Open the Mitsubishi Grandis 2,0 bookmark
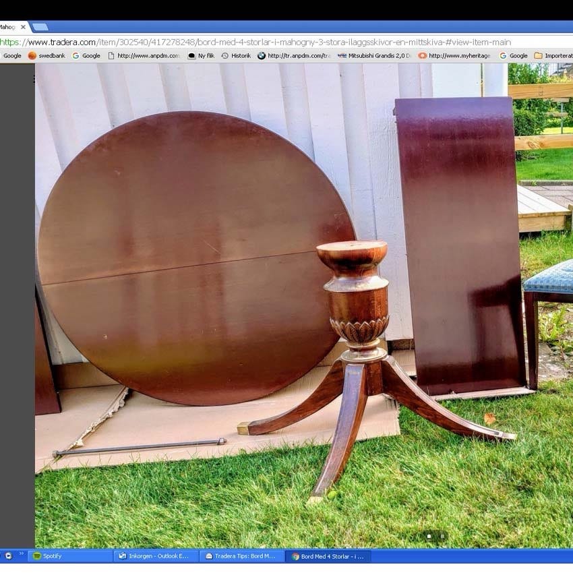Viewport: 573px width, 573px height. tap(374, 55)
